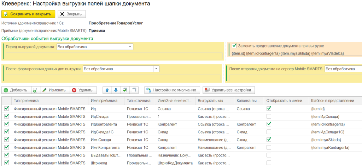Click Глобальный source type cell
Viewport: 362px width, 166px height.
(140, 155)
